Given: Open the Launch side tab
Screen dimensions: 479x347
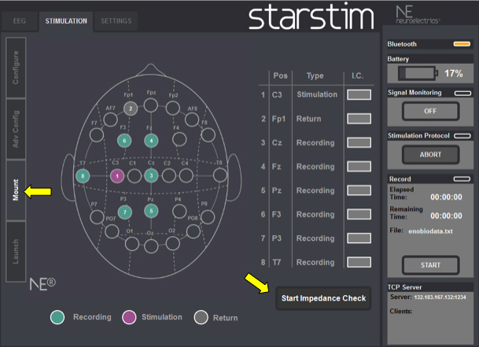Looking at the screenshot, I should coord(16,252).
